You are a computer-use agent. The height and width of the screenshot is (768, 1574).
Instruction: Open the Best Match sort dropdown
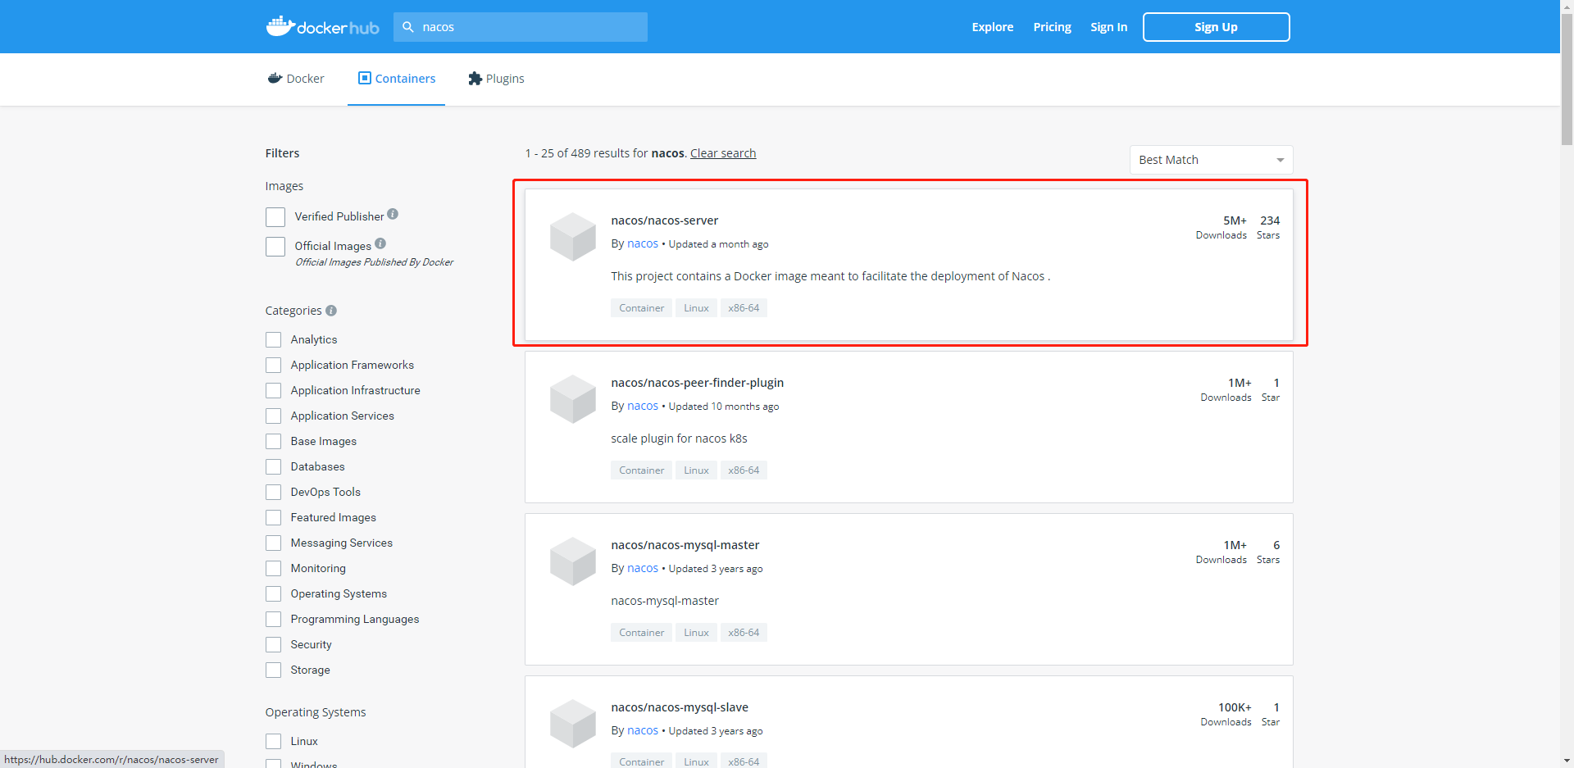[1211, 160]
